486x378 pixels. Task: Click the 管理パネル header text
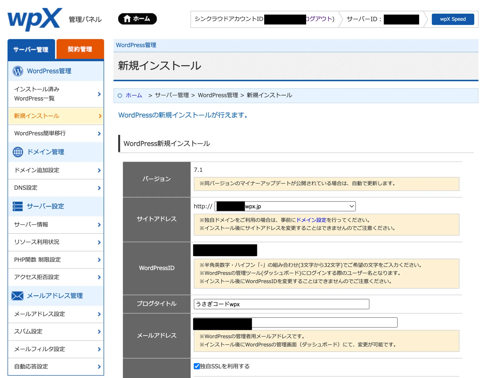pyautogui.click(x=85, y=19)
